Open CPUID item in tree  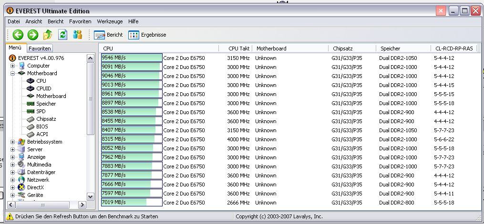pos(44,88)
